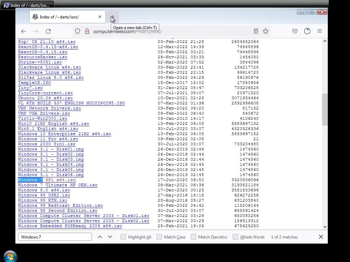Screen dimensions: 350x262
Task: Click Windows 98 Second Edition.iso link
Action: (x=58, y=211)
